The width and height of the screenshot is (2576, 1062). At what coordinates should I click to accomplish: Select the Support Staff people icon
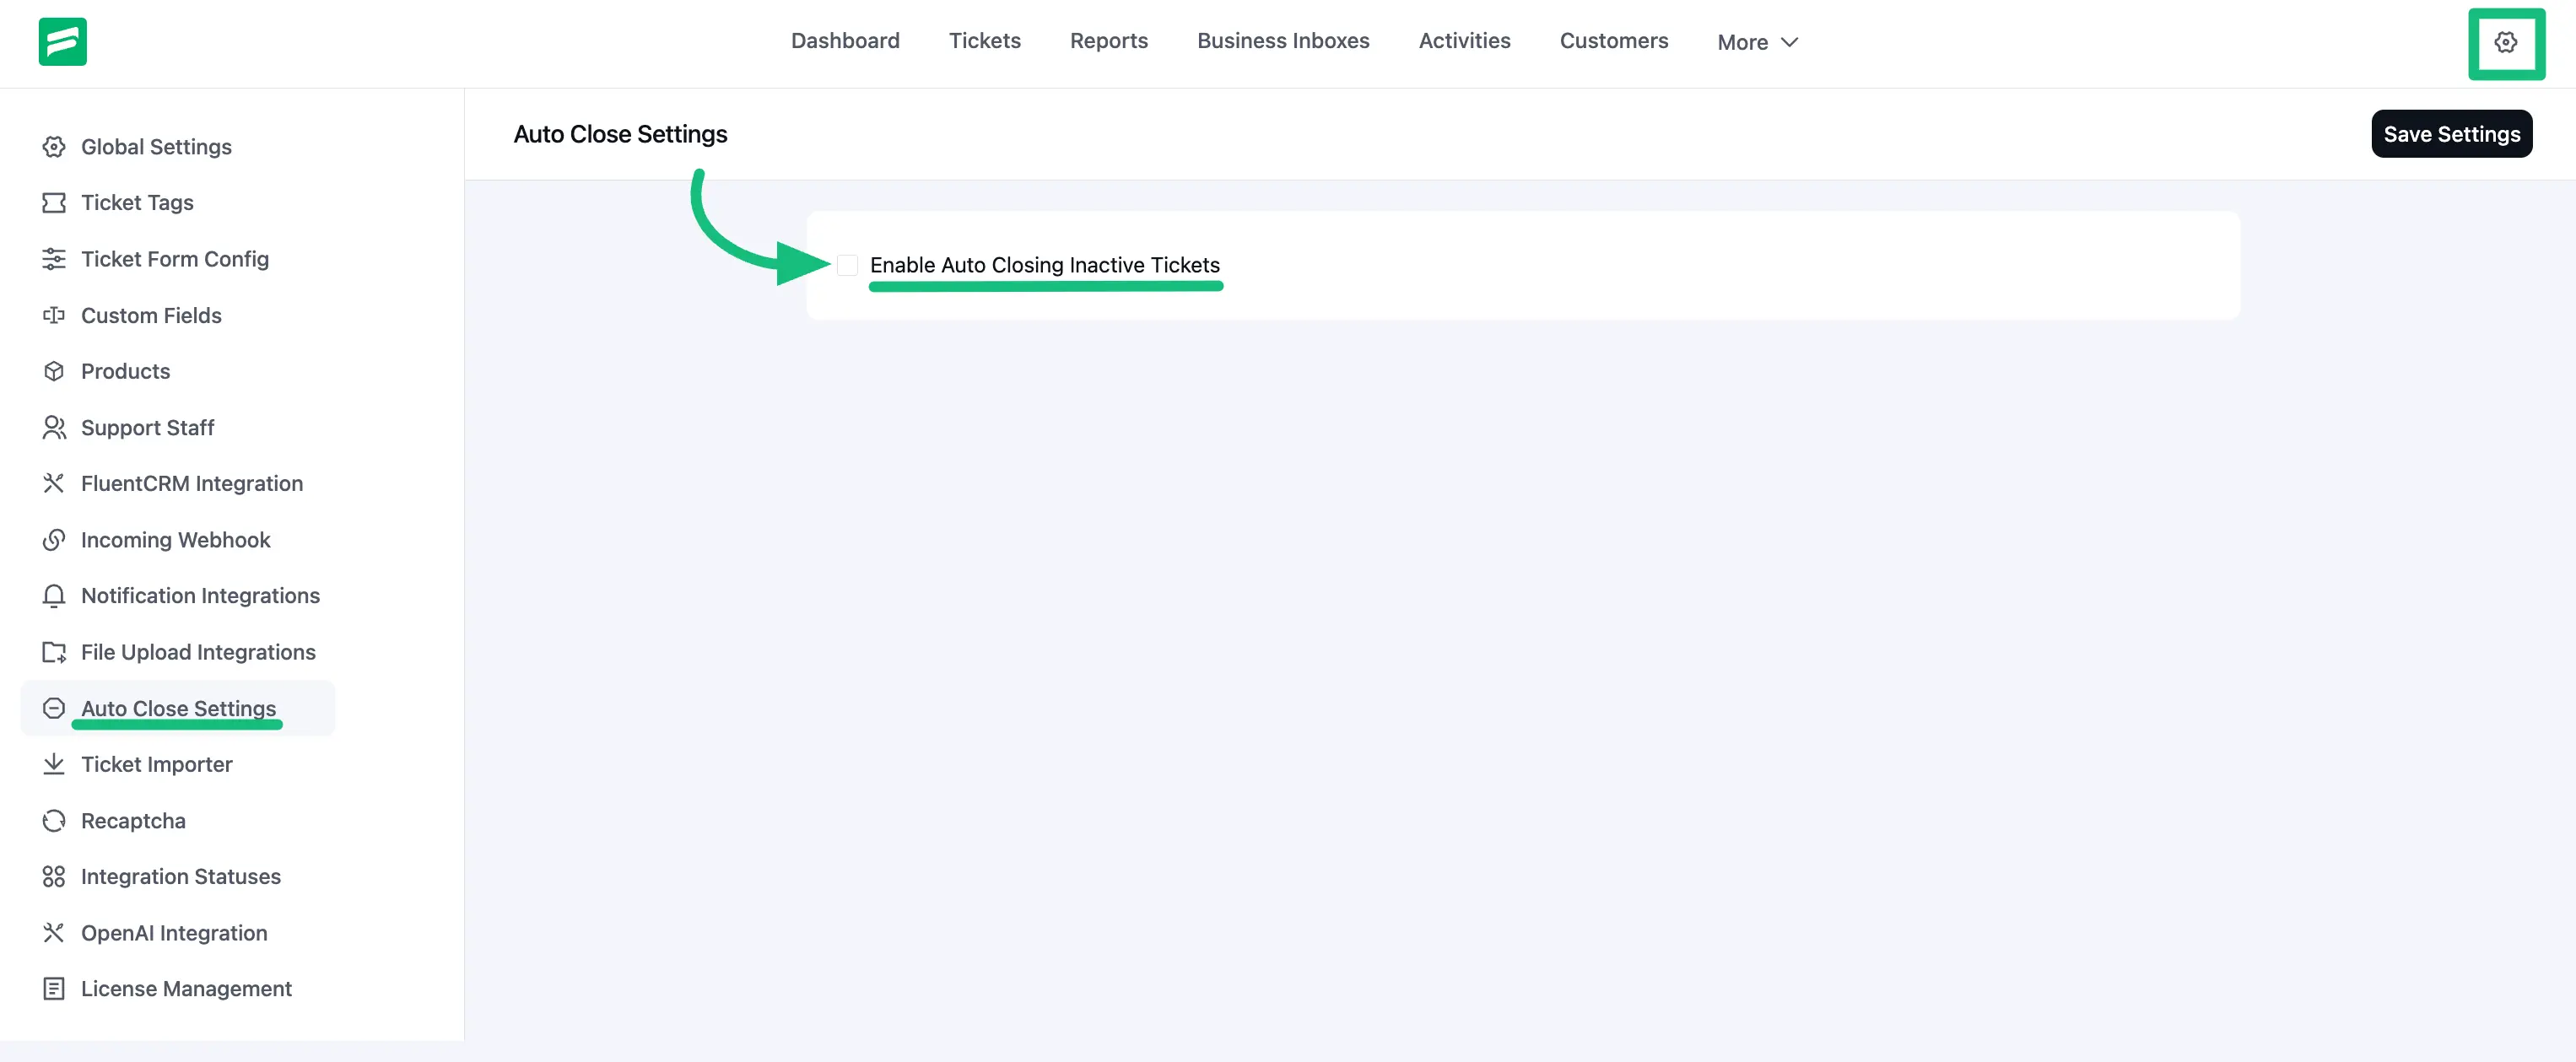(54, 427)
